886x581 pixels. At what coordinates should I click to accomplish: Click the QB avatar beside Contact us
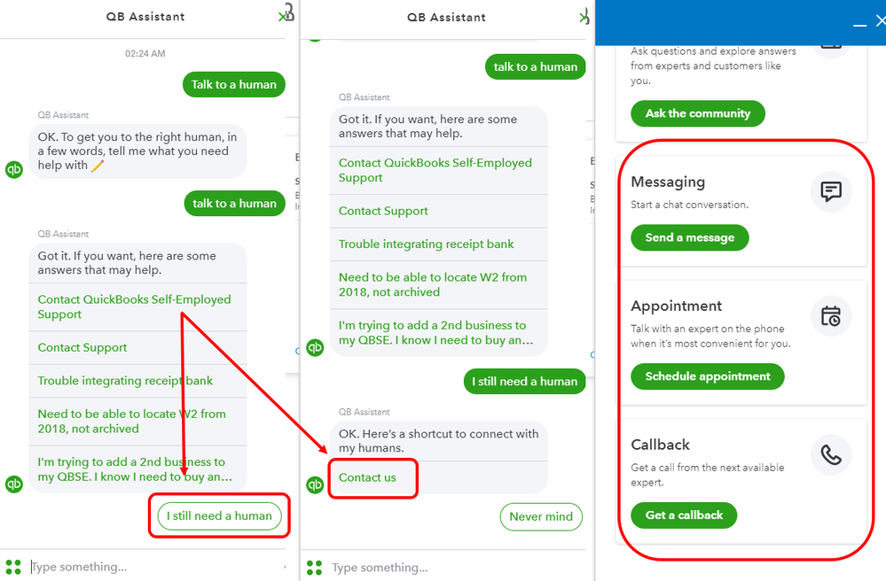315,484
